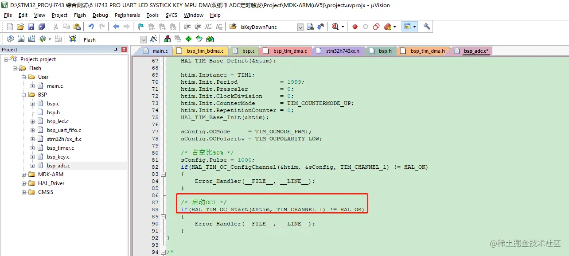Fold the code block at line 89
The image size is (569, 256).
click(x=163, y=217)
